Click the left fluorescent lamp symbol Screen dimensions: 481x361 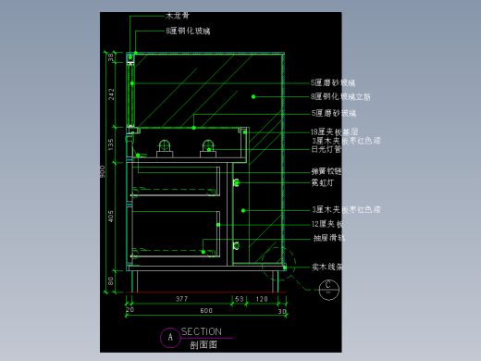165,148
